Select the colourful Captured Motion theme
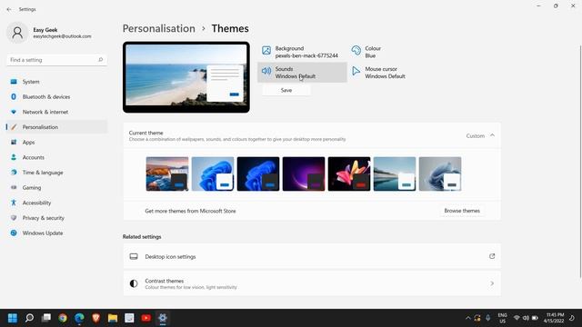Viewport: 582px width, 327px height. click(x=349, y=173)
